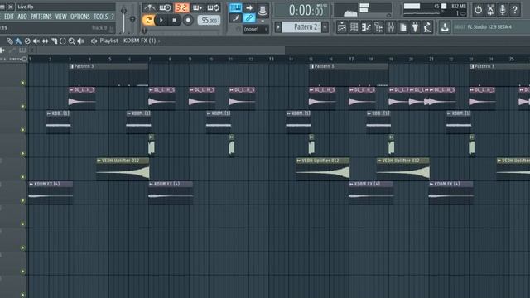This screenshot has width=530, height=298.
Task: Open the VIEW menu
Action: pos(61,17)
